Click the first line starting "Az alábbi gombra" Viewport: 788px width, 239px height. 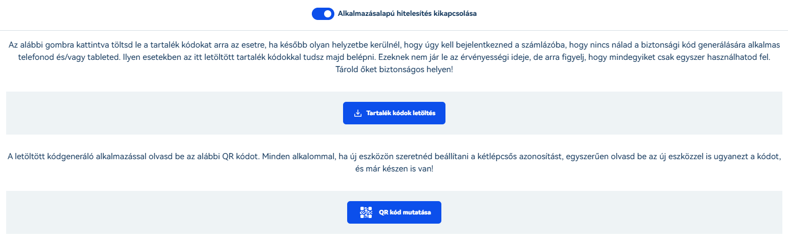point(394,45)
